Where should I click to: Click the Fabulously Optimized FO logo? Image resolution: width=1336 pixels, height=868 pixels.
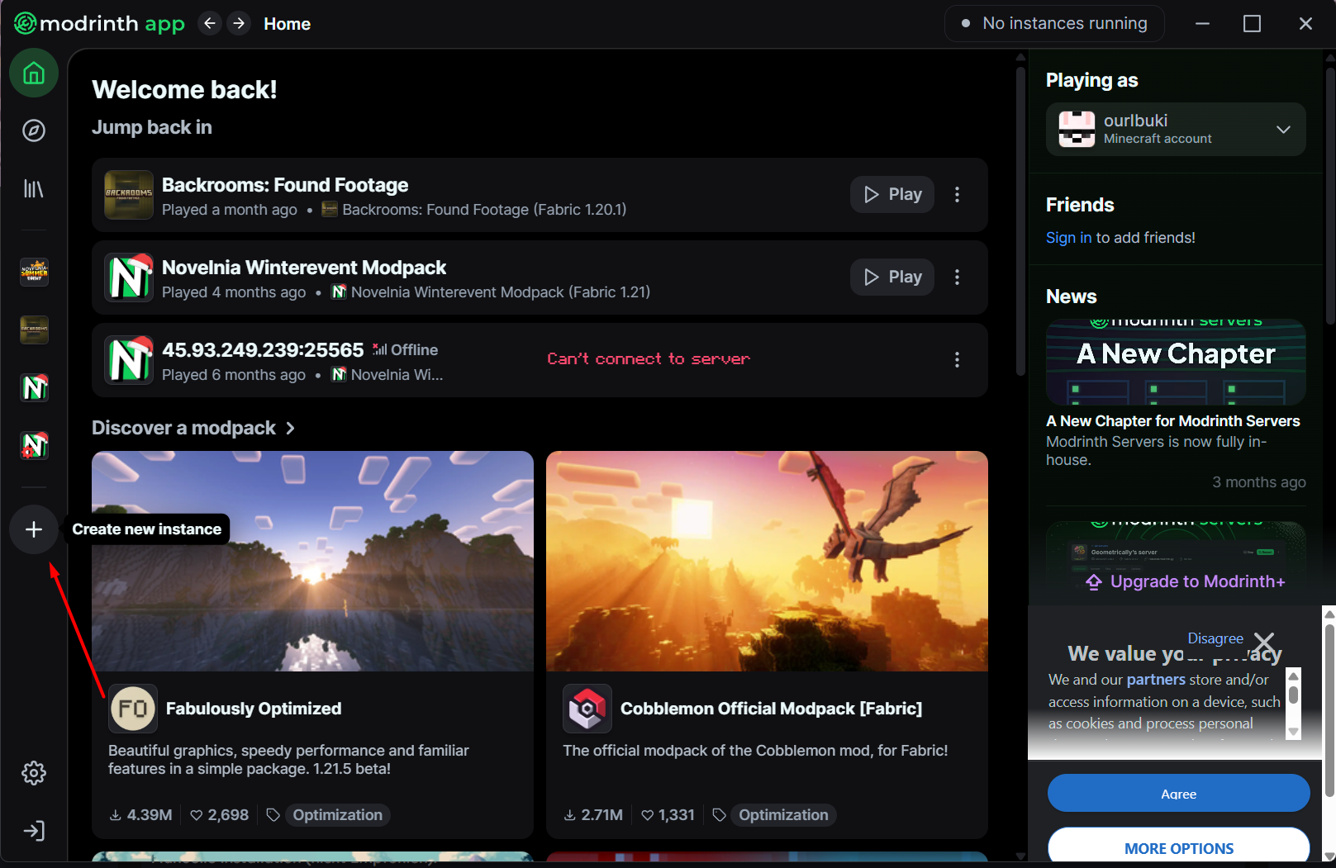[133, 709]
